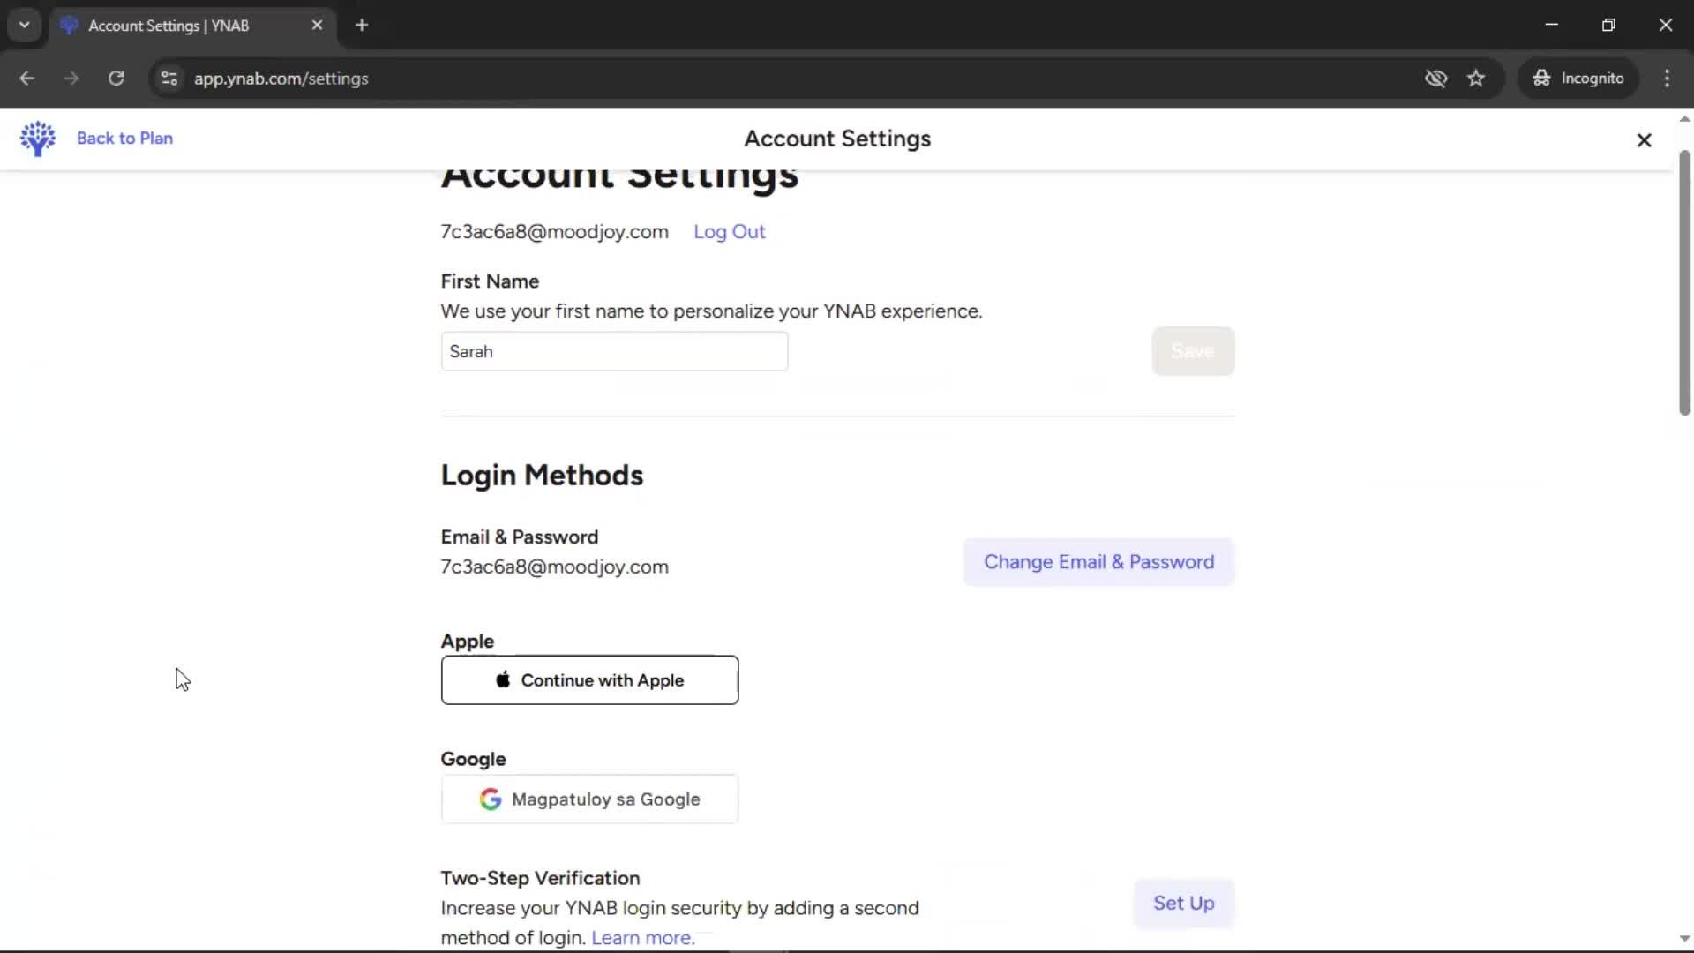Image resolution: width=1694 pixels, height=953 pixels.
Task: Open the Learn more link
Action: 642,938
